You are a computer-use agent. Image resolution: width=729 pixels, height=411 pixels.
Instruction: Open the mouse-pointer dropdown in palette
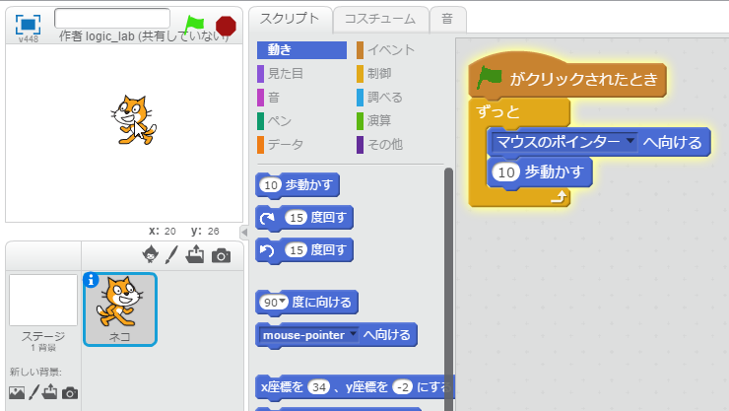tap(354, 334)
